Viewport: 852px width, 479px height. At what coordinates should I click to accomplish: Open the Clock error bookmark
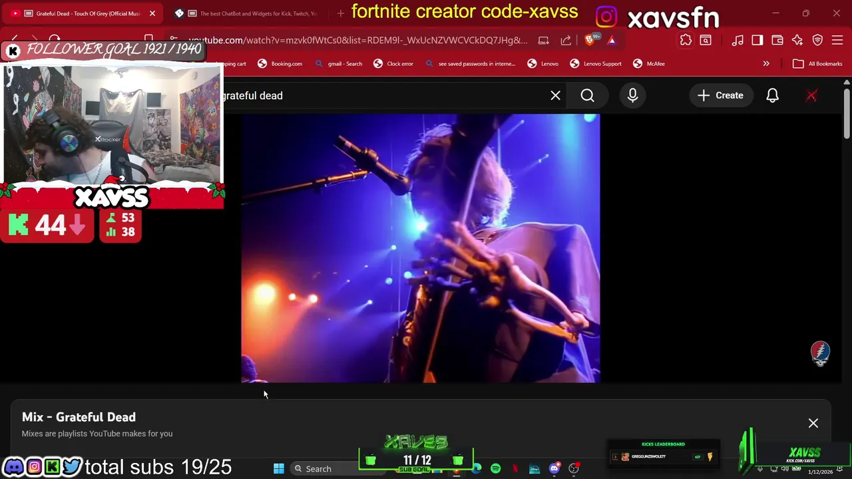pos(393,64)
